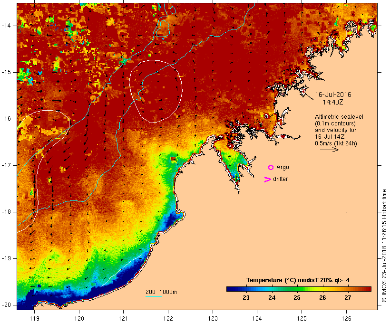Click the color bar label '25'
Screen dimensions: 390x323
click(297, 298)
